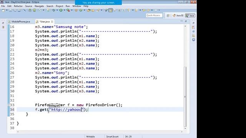Click the Print toolbar icon
This screenshot has height=138, width=246.
click(x=19, y=10)
